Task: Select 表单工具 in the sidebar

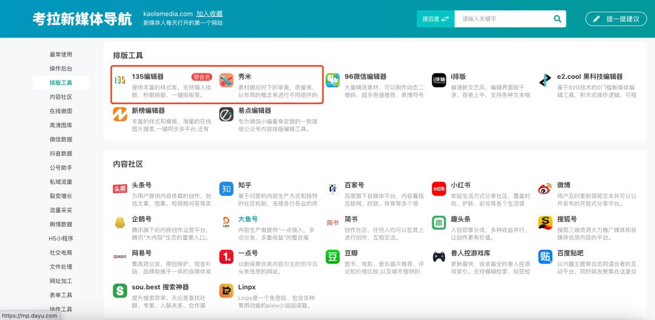Action: (61, 295)
